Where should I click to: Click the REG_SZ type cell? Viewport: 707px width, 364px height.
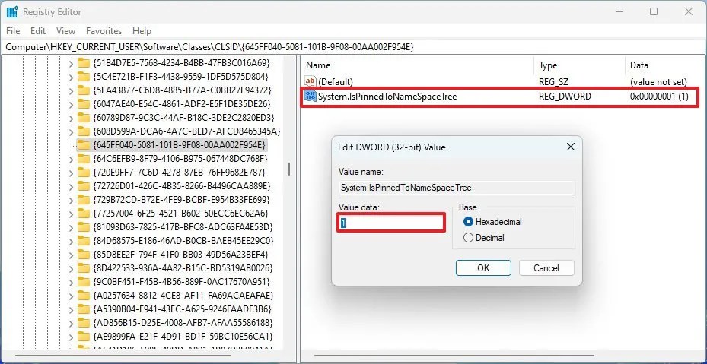point(553,82)
